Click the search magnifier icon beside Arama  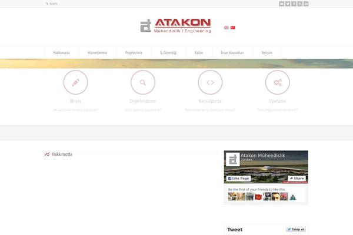coord(47,4)
